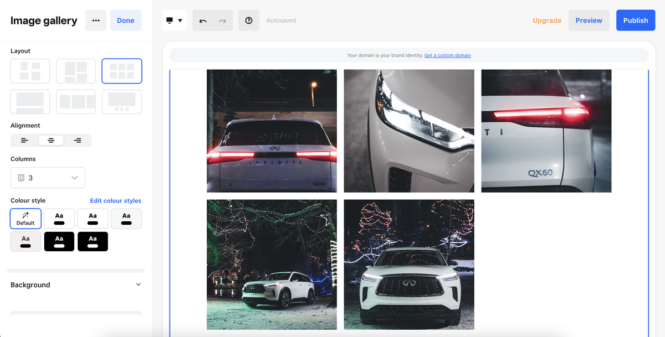Keep center alignment selected

pyautogui.click(x=51, y=140)
